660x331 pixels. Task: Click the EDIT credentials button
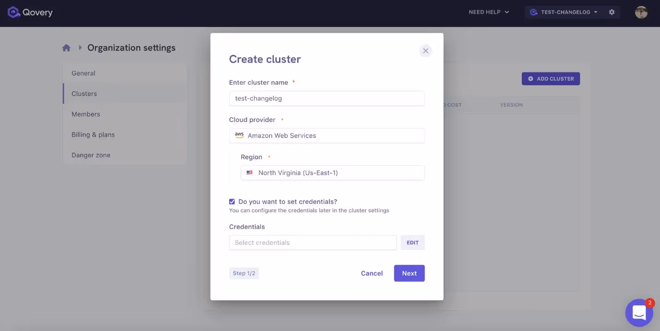(412, 242)
